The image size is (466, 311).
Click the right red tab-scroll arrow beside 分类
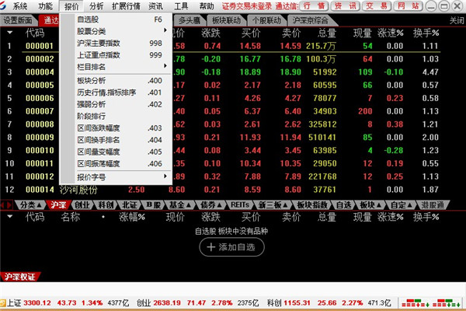9,205
